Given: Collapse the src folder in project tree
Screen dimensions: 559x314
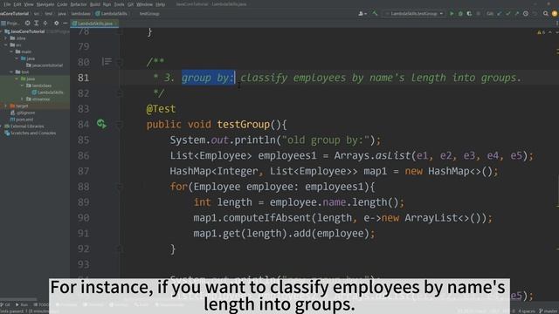Looking at the screenshot, I should click(x=6, y=44).
